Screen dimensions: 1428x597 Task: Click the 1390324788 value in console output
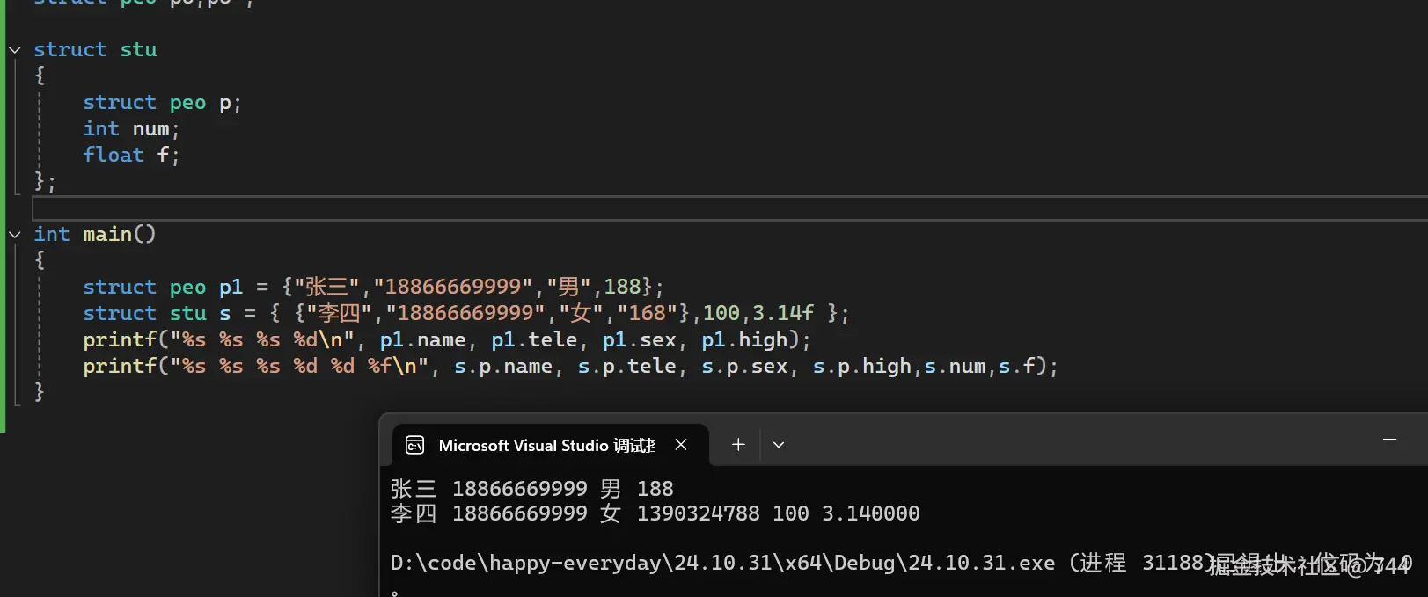coord(698,513)
